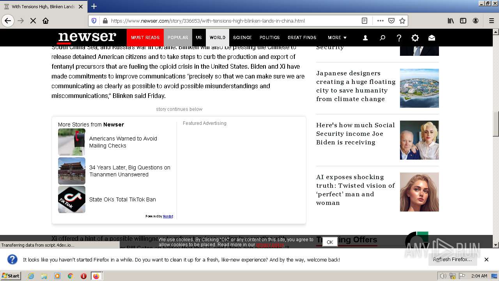Toggle reader view icon
Viewport: 499px width, 281px height.
point(365,21)
